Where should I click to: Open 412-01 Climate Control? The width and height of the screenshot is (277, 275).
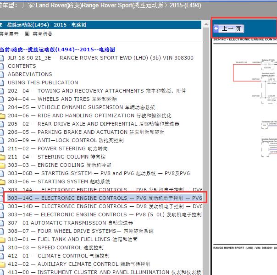[x=59, y=256]
